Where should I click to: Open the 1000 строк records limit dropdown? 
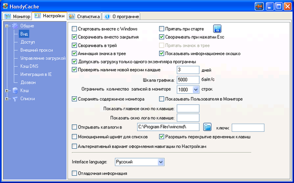click(195, 89)
